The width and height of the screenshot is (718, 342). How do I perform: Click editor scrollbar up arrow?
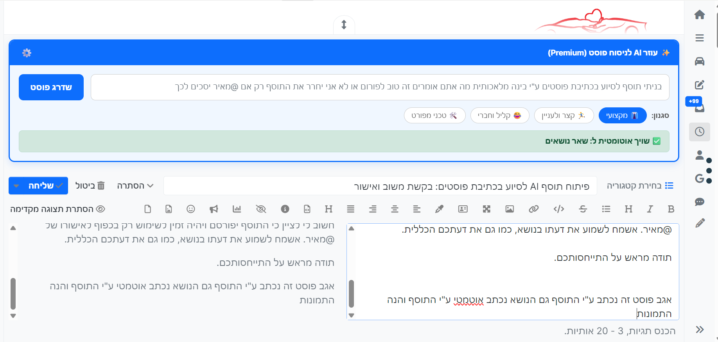pos(351,228)
